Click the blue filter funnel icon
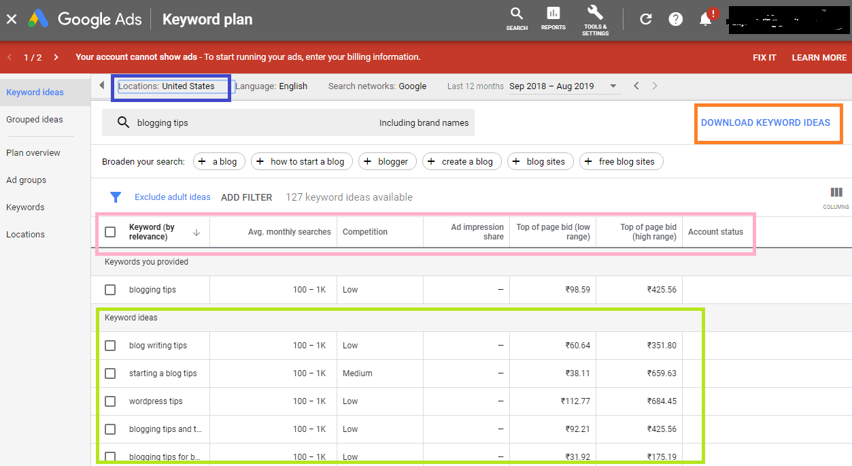The width and height of the screenshot is (852, 466). pos(116,197)
